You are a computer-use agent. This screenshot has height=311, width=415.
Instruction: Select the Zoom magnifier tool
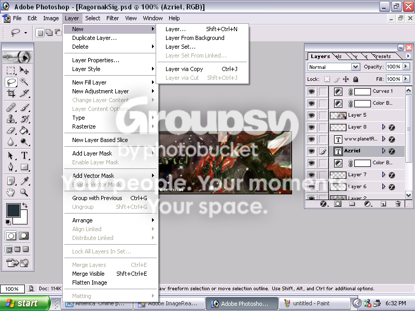[24, 192]
